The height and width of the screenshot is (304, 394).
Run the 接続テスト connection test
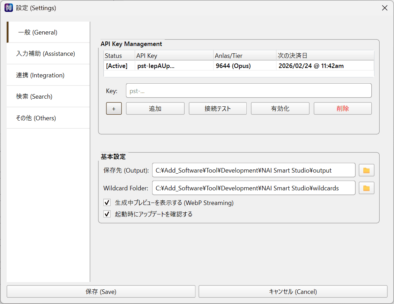tap(217, 108)
